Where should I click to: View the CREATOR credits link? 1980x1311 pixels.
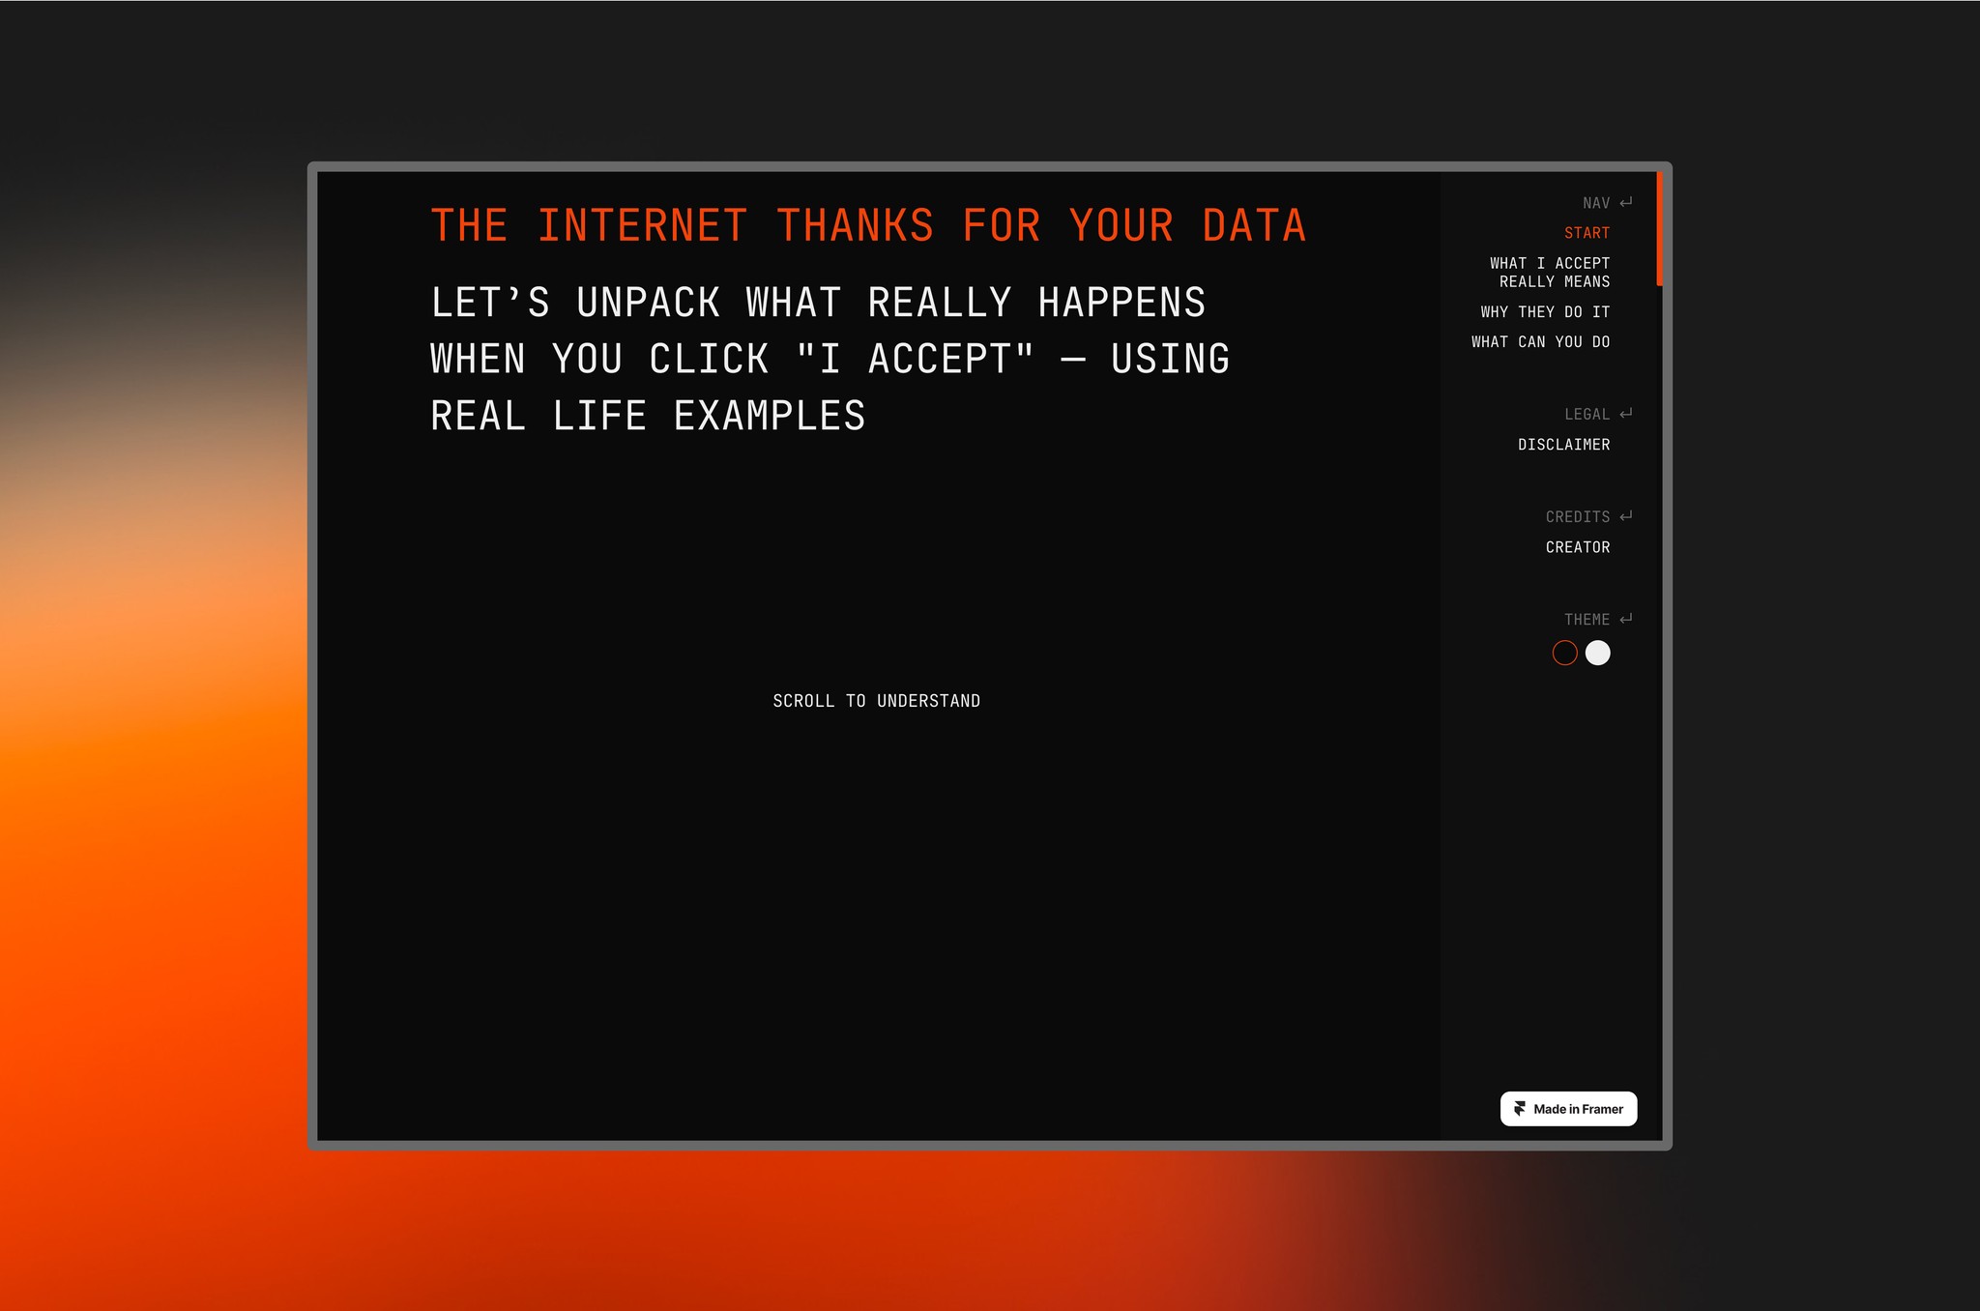(1578, 547)
